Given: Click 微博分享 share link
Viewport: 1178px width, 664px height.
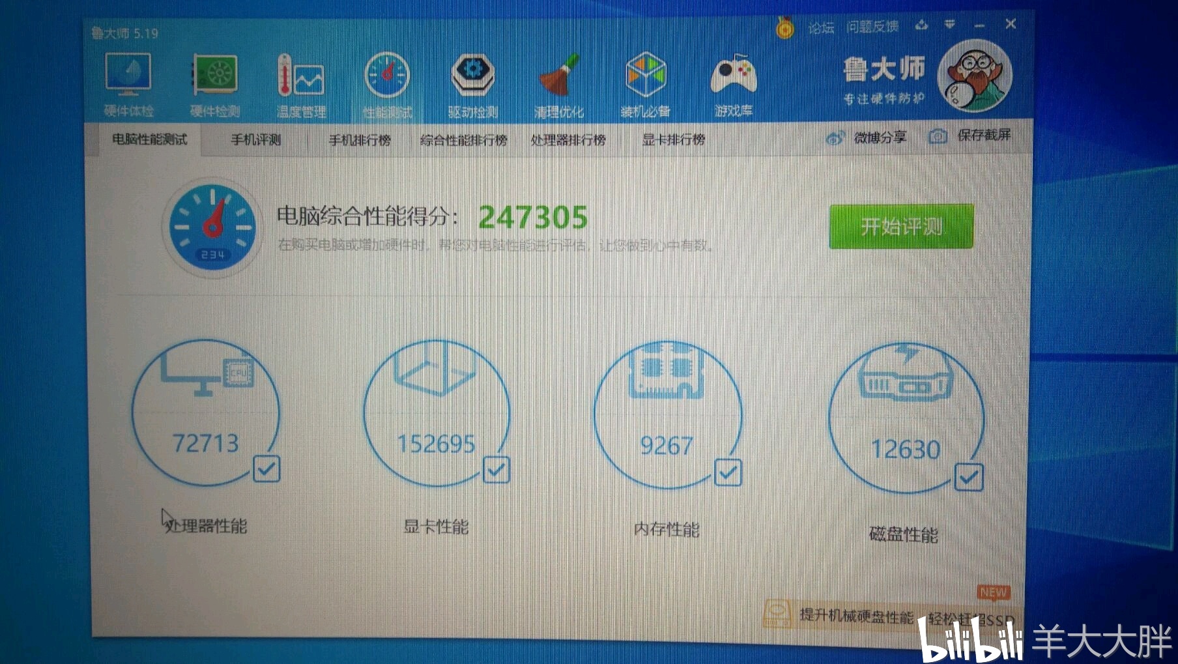Looking at the screenshot, I should [880, 137].
